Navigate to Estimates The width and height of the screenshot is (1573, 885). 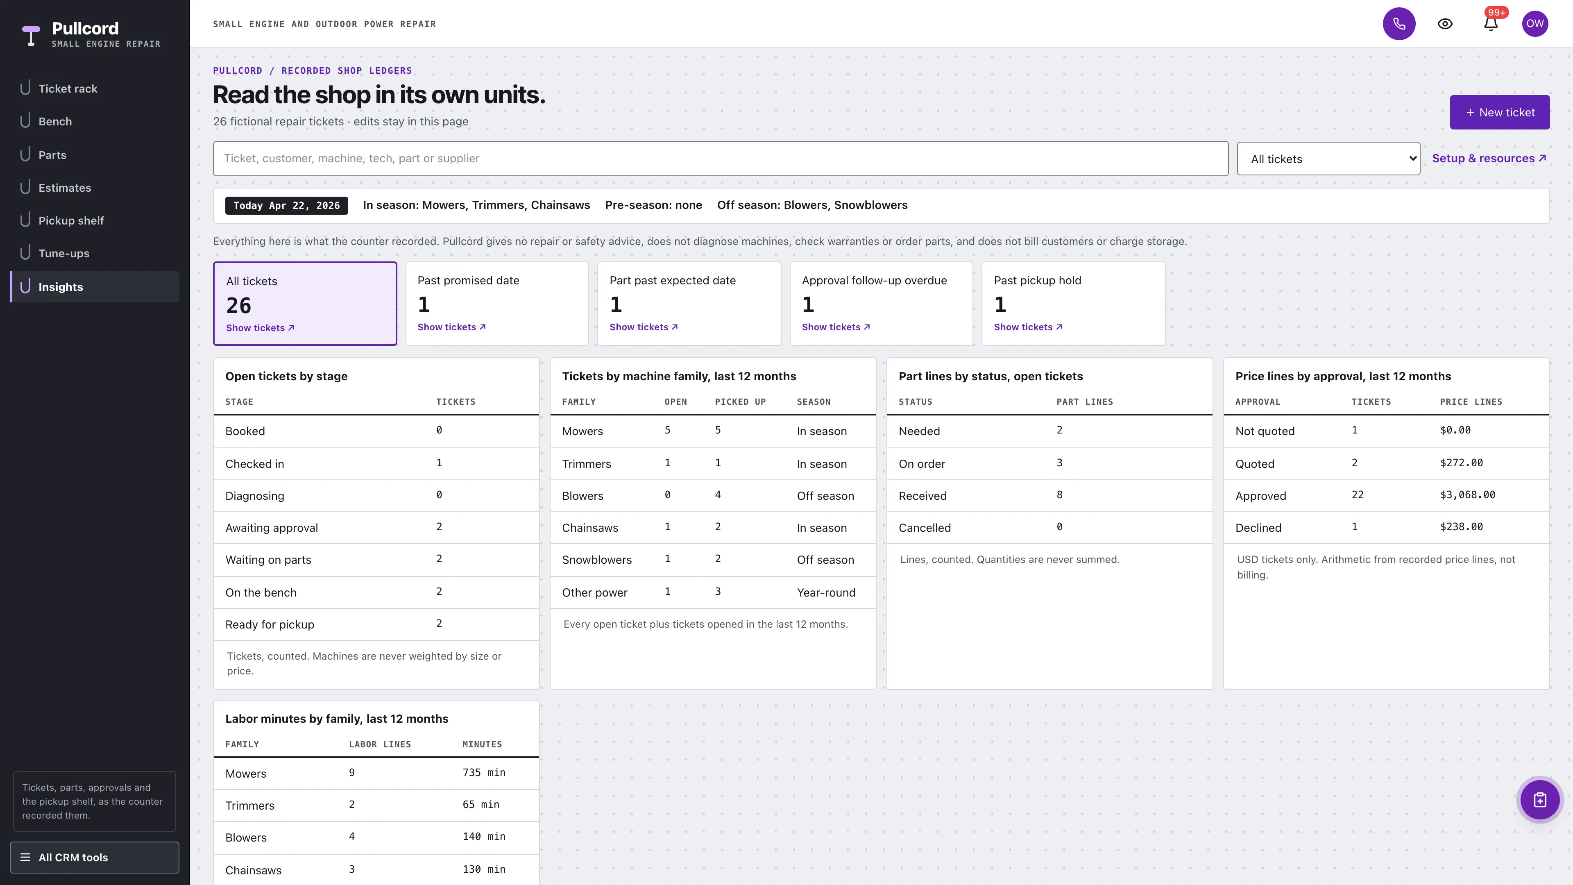point(95,188)
